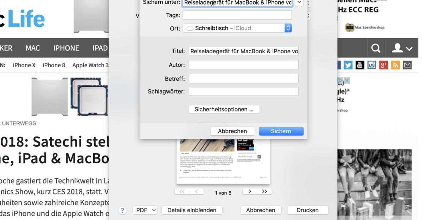
Task: Open website search magnifier icon
Action: (376, 48)
